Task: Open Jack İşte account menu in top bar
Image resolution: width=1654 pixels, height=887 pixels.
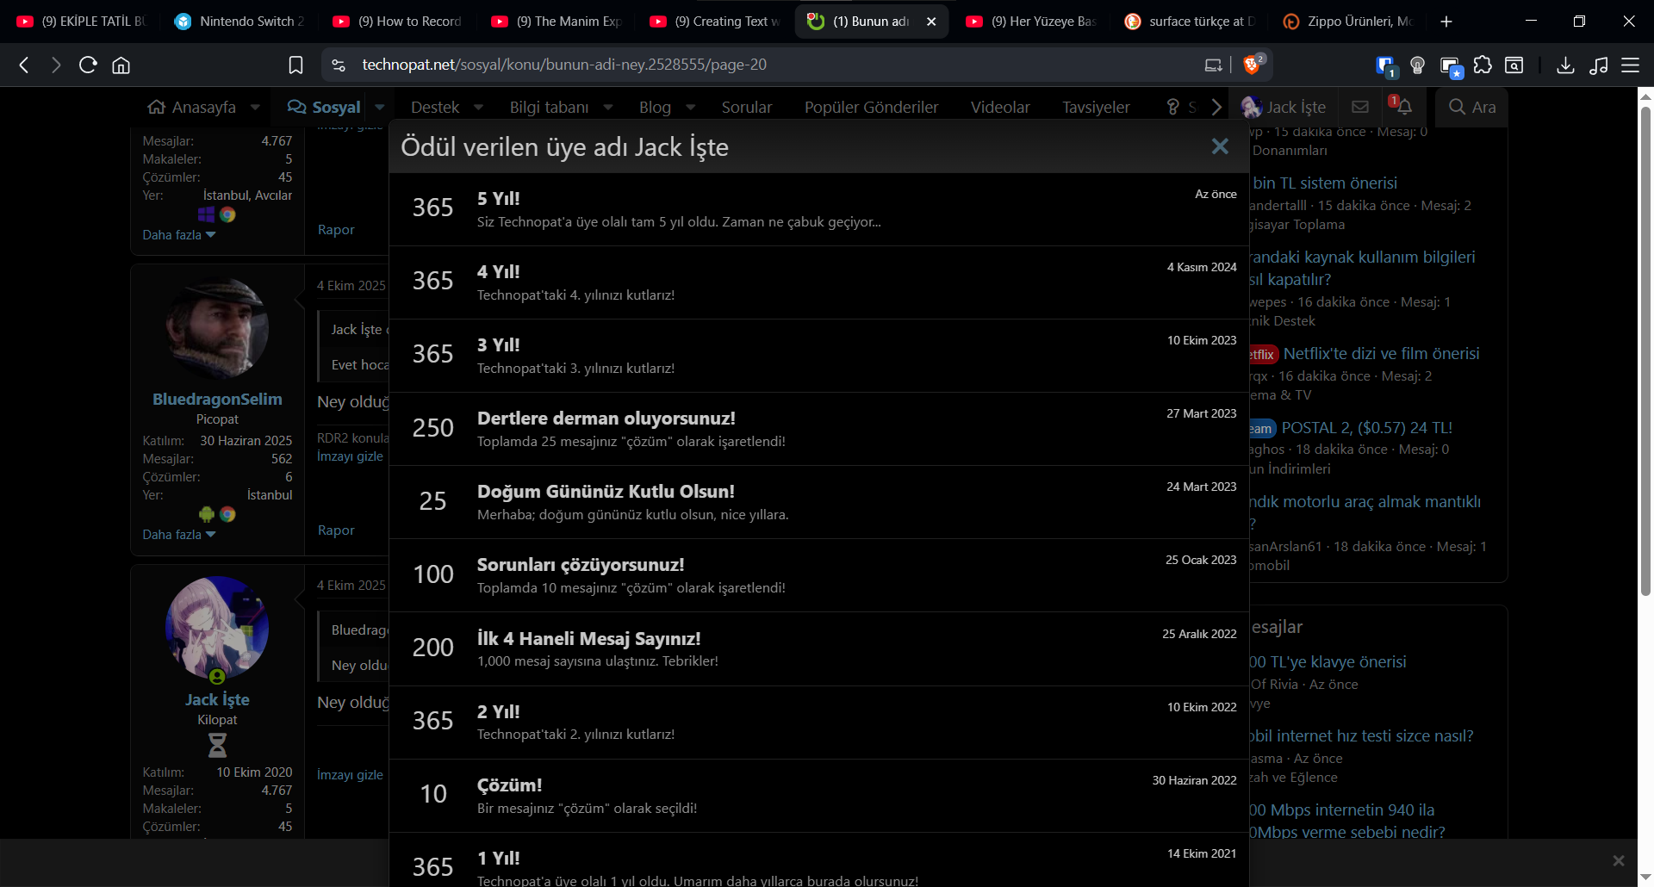Action: pyautogui.click(x=1284, y=107)
